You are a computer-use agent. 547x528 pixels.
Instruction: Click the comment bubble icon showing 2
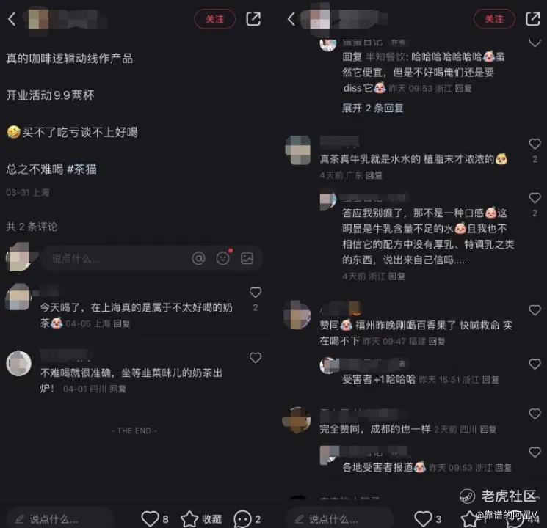[x=243, y=519]
